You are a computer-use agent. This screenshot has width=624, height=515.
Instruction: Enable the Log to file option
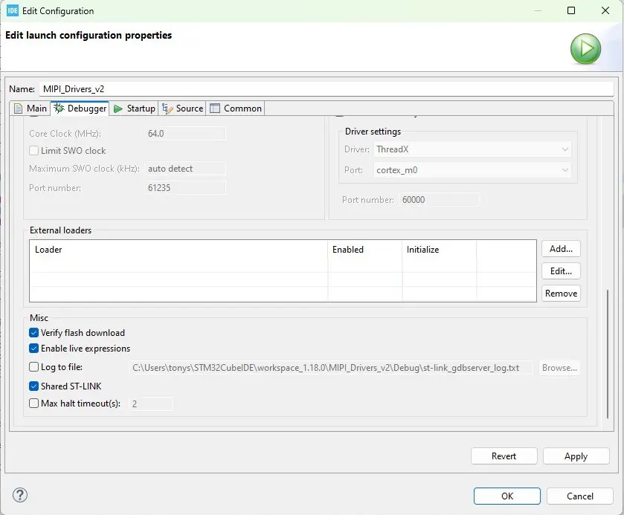34,367
